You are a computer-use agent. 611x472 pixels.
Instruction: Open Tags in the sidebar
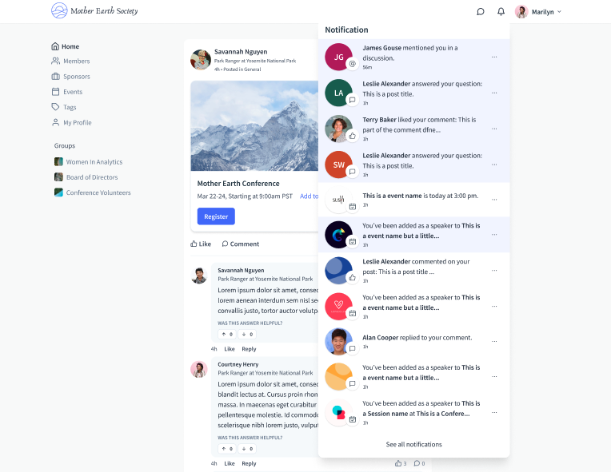(x=64, y=107)
